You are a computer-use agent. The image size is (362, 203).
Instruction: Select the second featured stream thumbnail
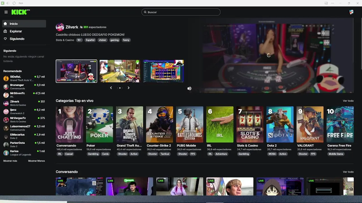120,71
